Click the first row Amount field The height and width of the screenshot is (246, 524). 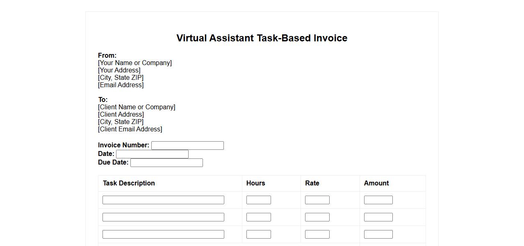pyautogui.click(x=378, y=200)
